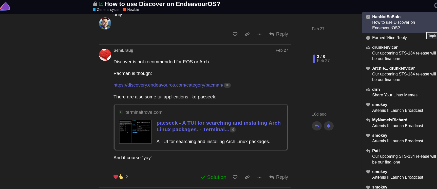Copy share link of the first post
437x189 pixels.
coord(247,34)
